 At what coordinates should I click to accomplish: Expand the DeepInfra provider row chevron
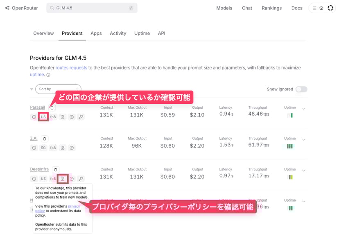point(304,170)
